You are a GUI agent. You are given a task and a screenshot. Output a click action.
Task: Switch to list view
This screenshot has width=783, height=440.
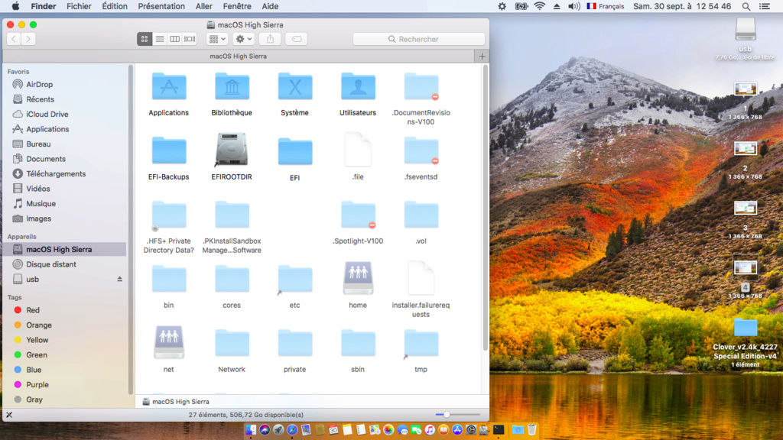[160, 39]
